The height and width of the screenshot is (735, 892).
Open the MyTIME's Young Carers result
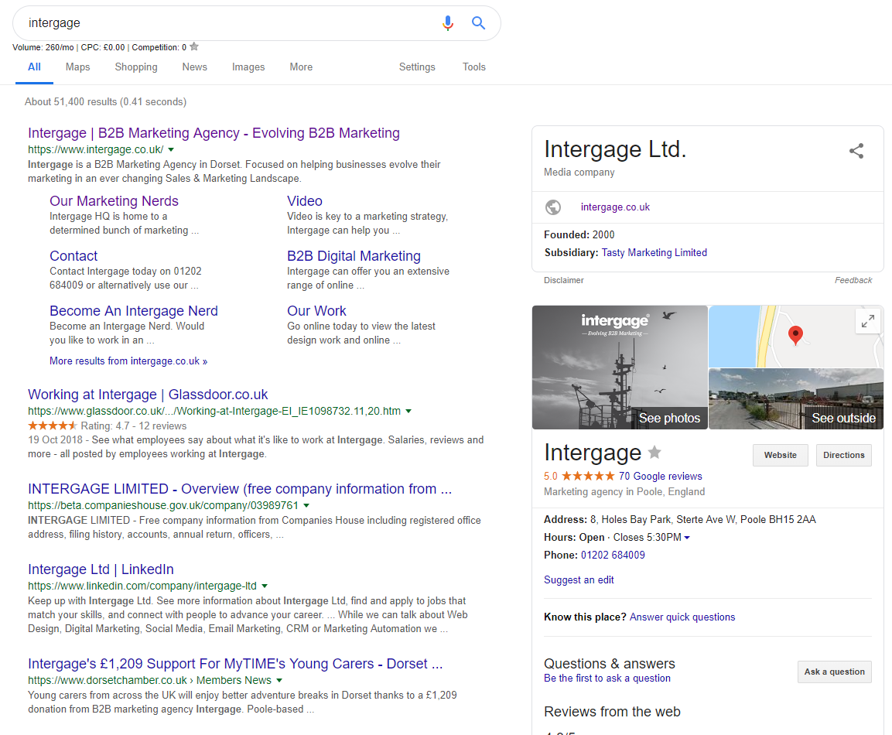(x=235, y=664)
